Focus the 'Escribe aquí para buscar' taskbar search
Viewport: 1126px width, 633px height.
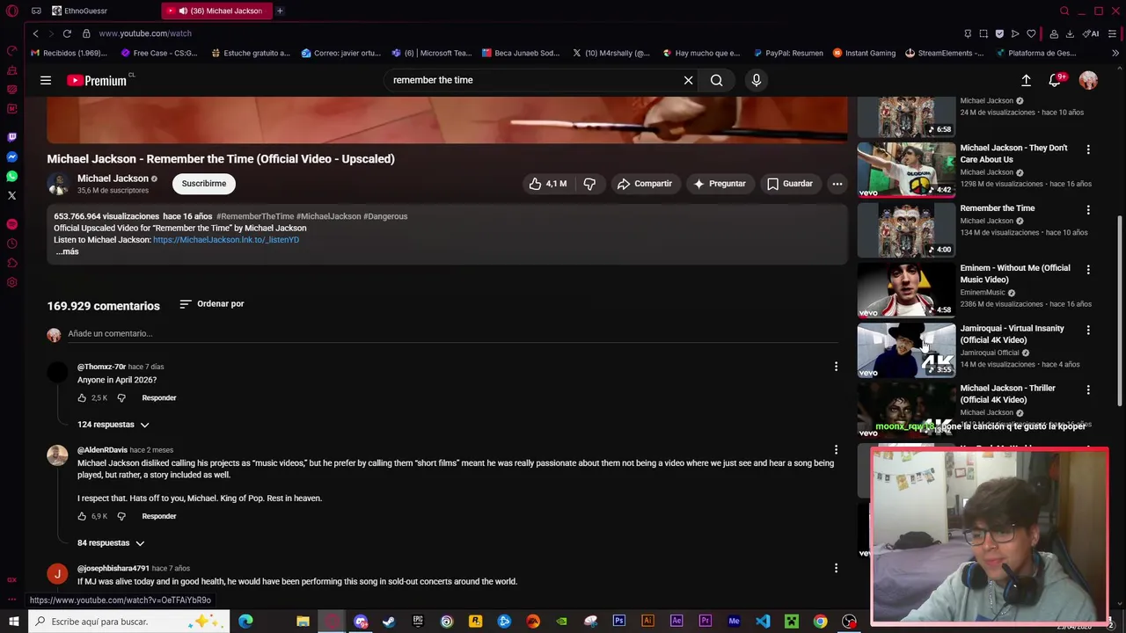tap(129, 622)
